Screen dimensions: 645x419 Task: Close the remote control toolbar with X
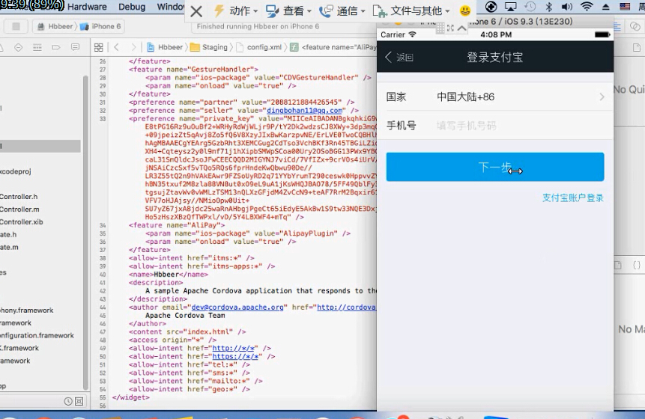(196, 11)
